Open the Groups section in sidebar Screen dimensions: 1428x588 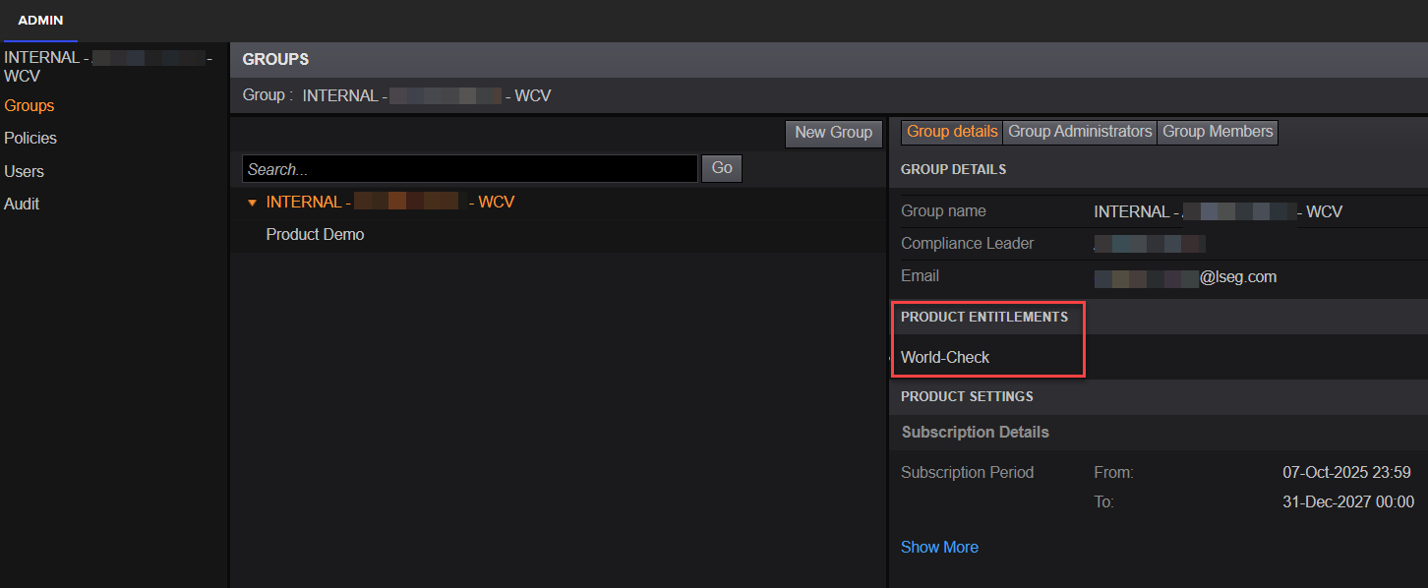[x=30, y=105]
